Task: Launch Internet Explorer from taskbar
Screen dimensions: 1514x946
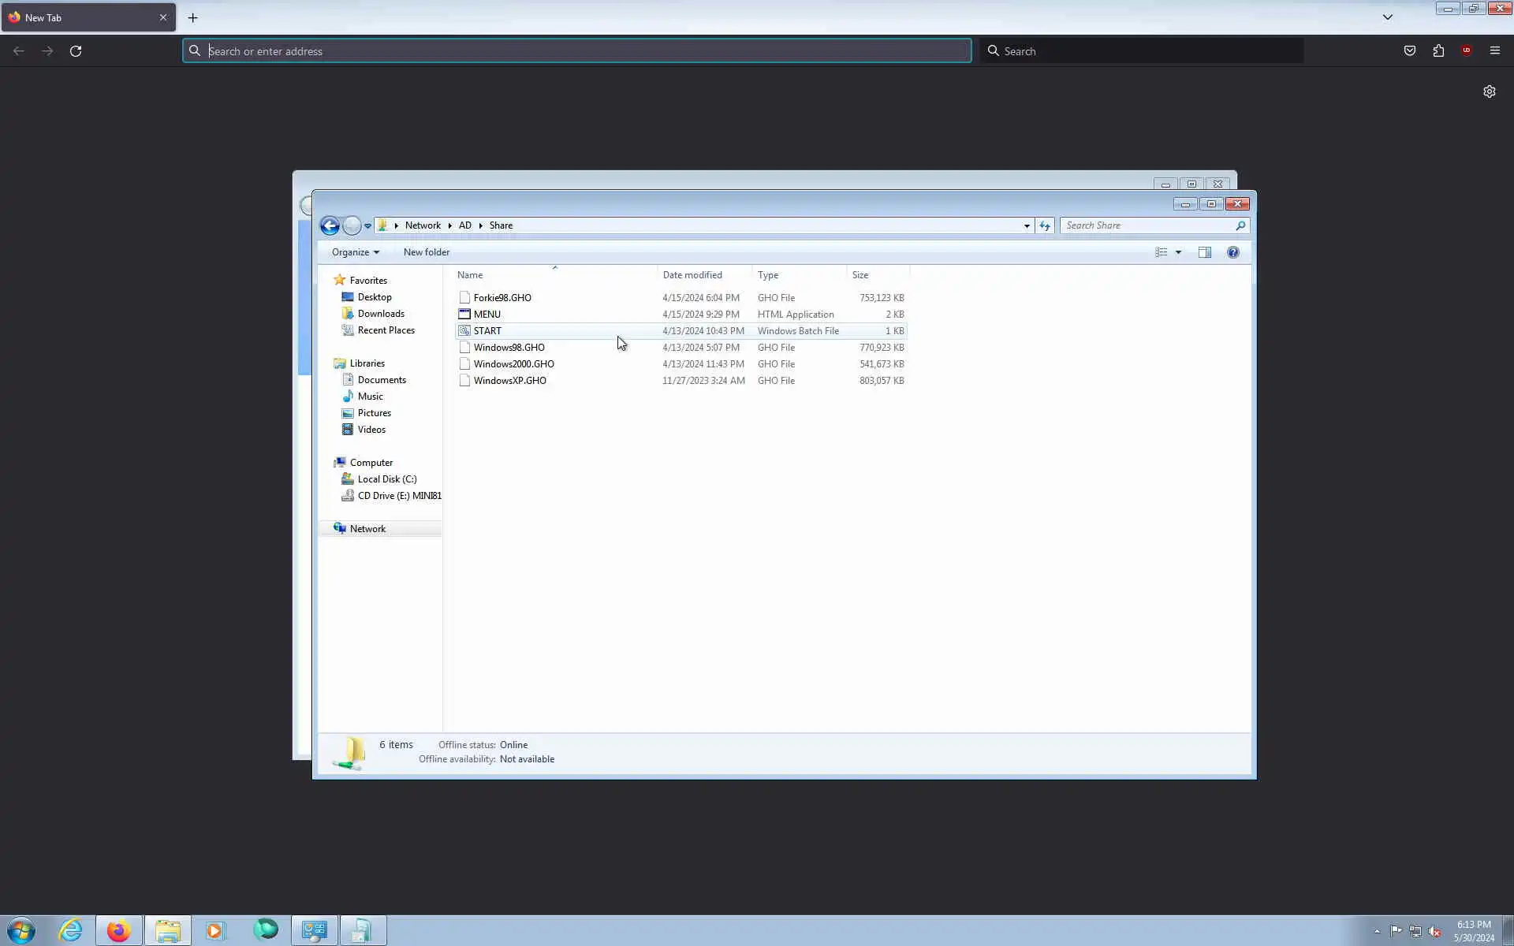Action: coord(70,930)
